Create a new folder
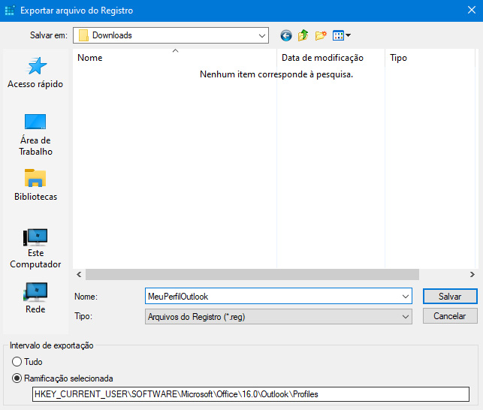 click(321, 35)
